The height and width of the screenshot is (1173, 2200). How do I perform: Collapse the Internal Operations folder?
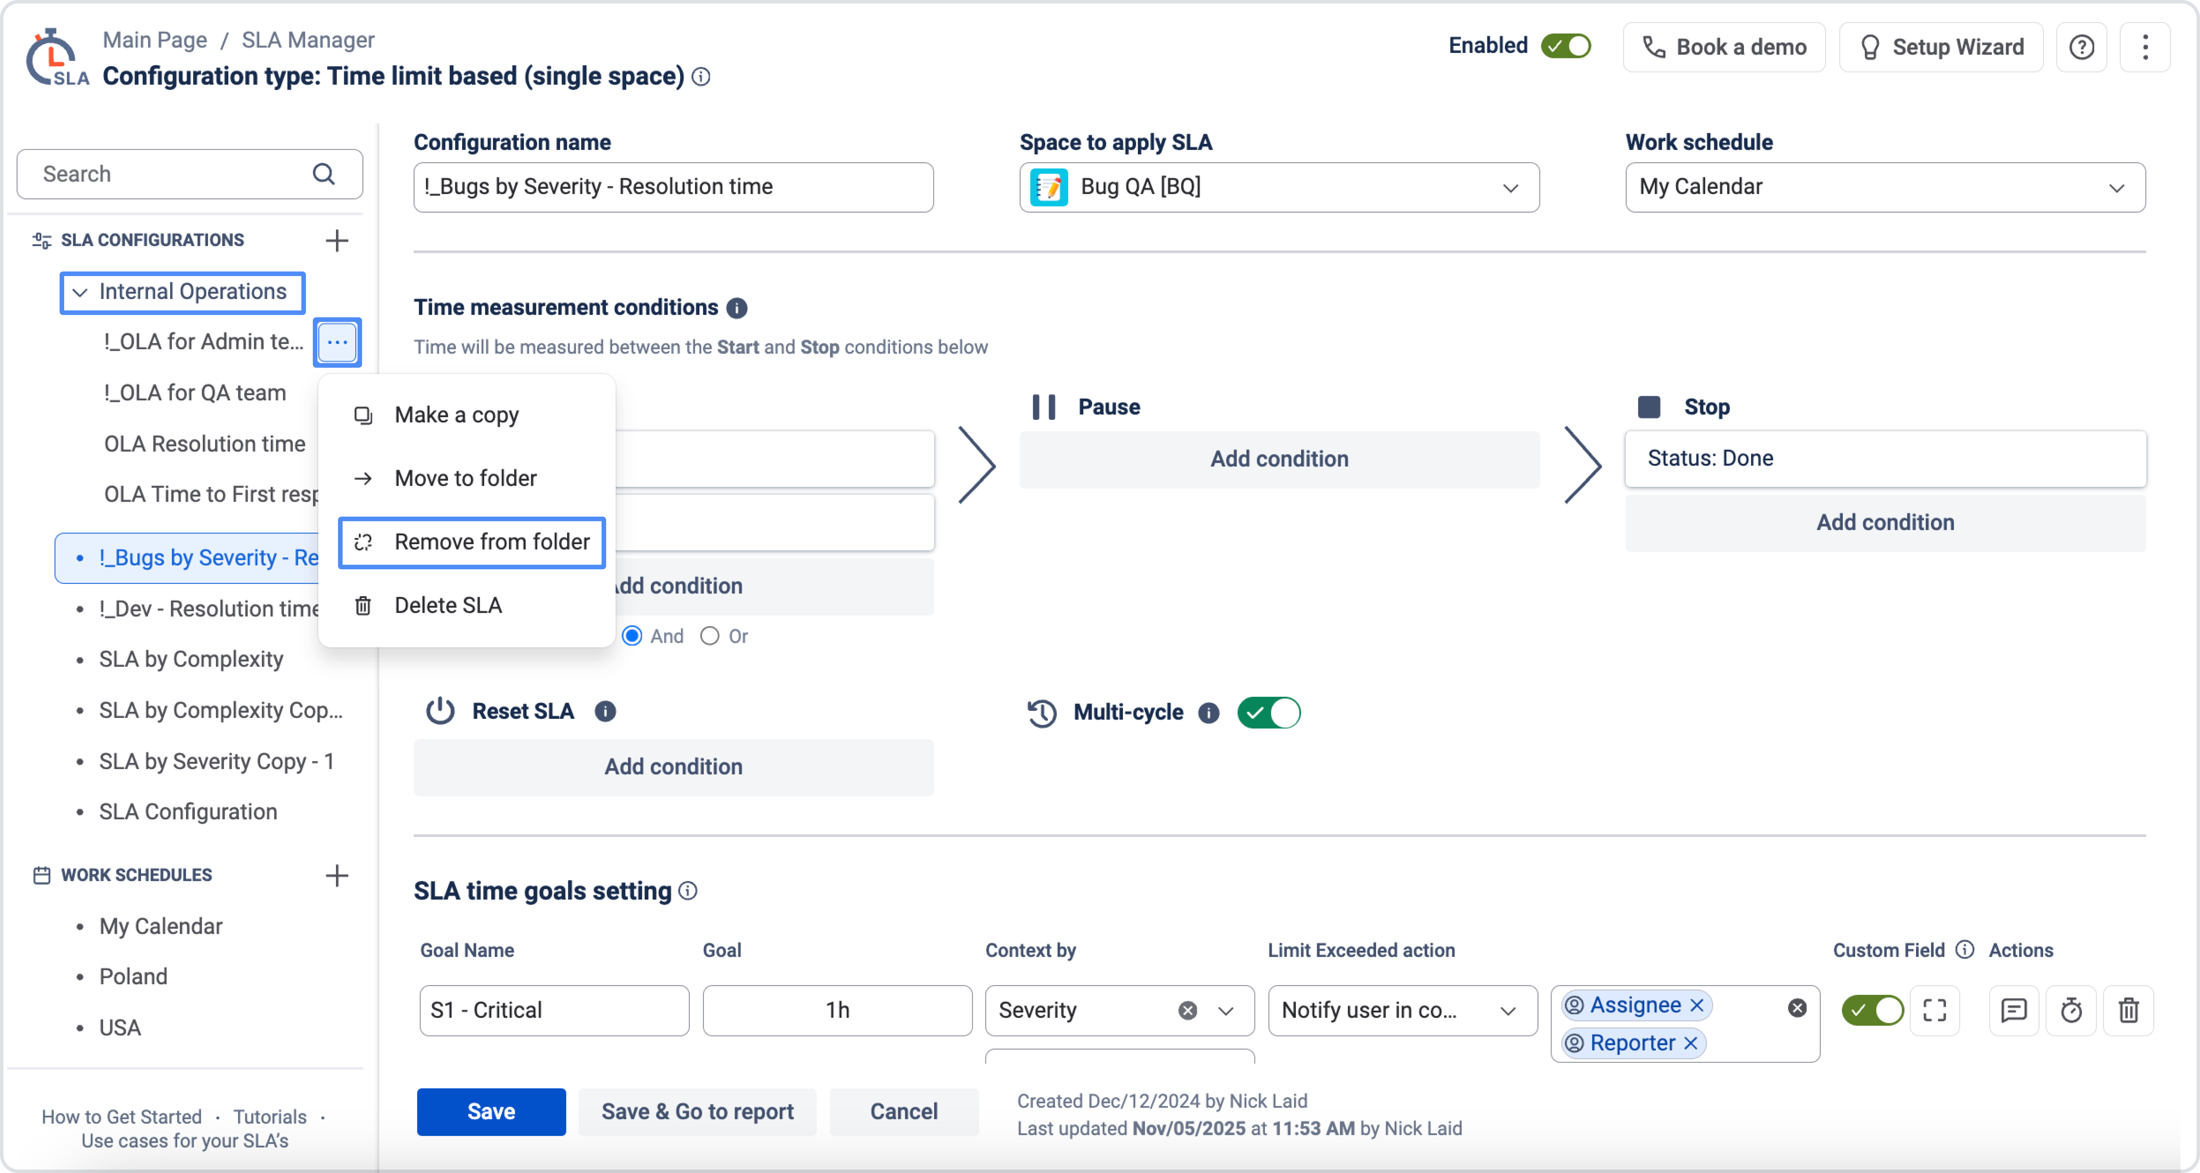80,293
